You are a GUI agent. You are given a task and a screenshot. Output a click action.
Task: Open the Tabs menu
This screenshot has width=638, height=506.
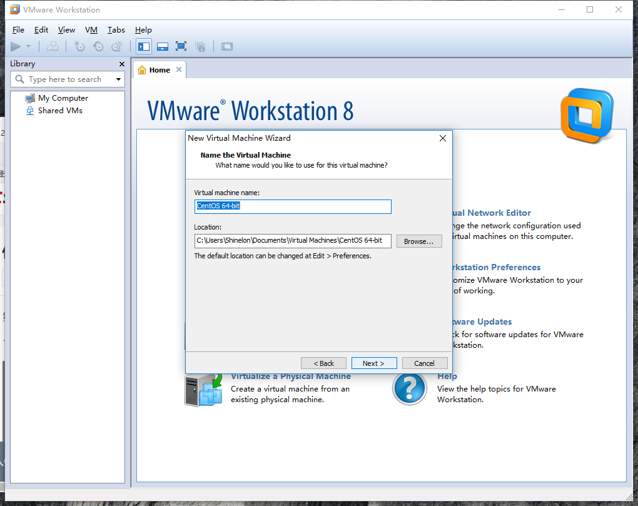pos(116,29)
